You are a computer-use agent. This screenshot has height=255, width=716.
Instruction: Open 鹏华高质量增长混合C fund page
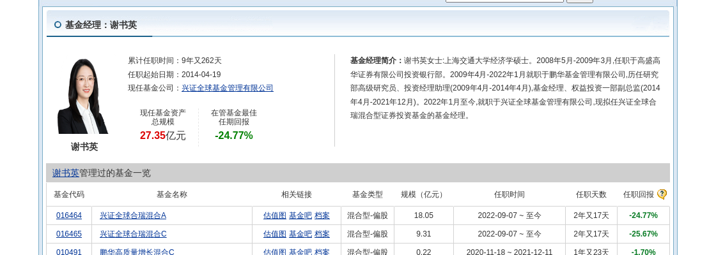137,252
